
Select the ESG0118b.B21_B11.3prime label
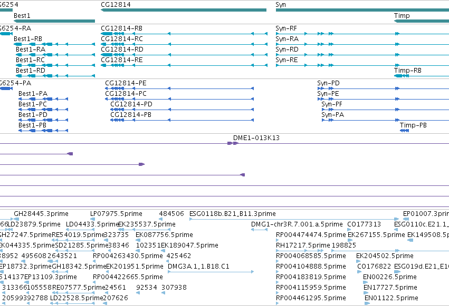pyautogui.click(x=233, y=214)
